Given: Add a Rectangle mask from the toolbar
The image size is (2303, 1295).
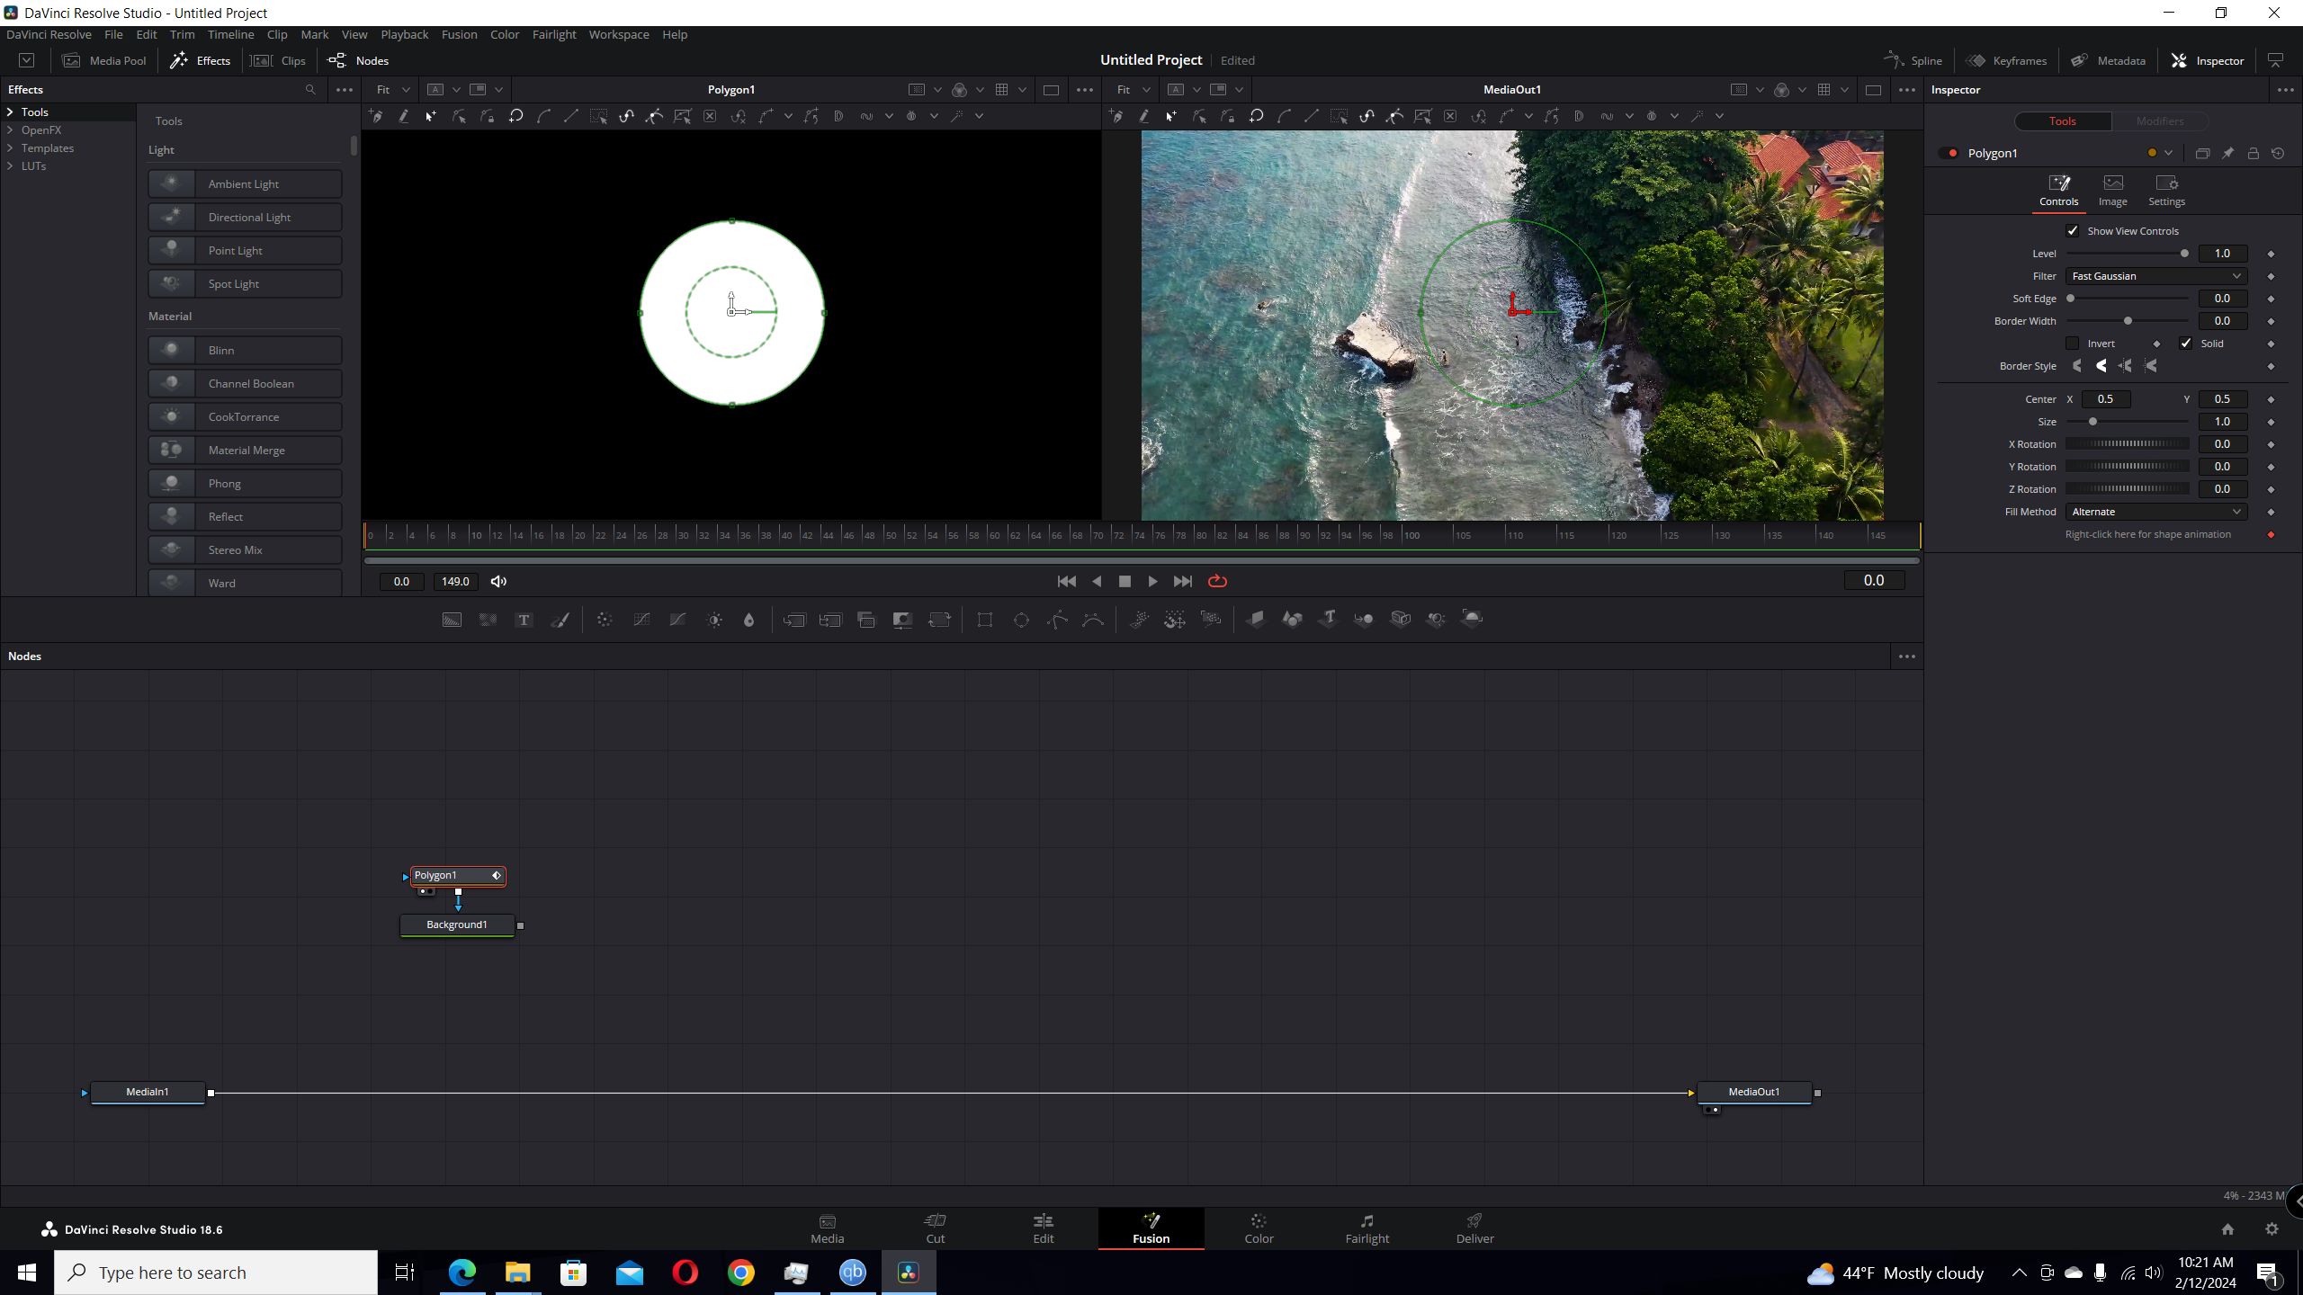Looking at the screenshot, I should (985, 620).
